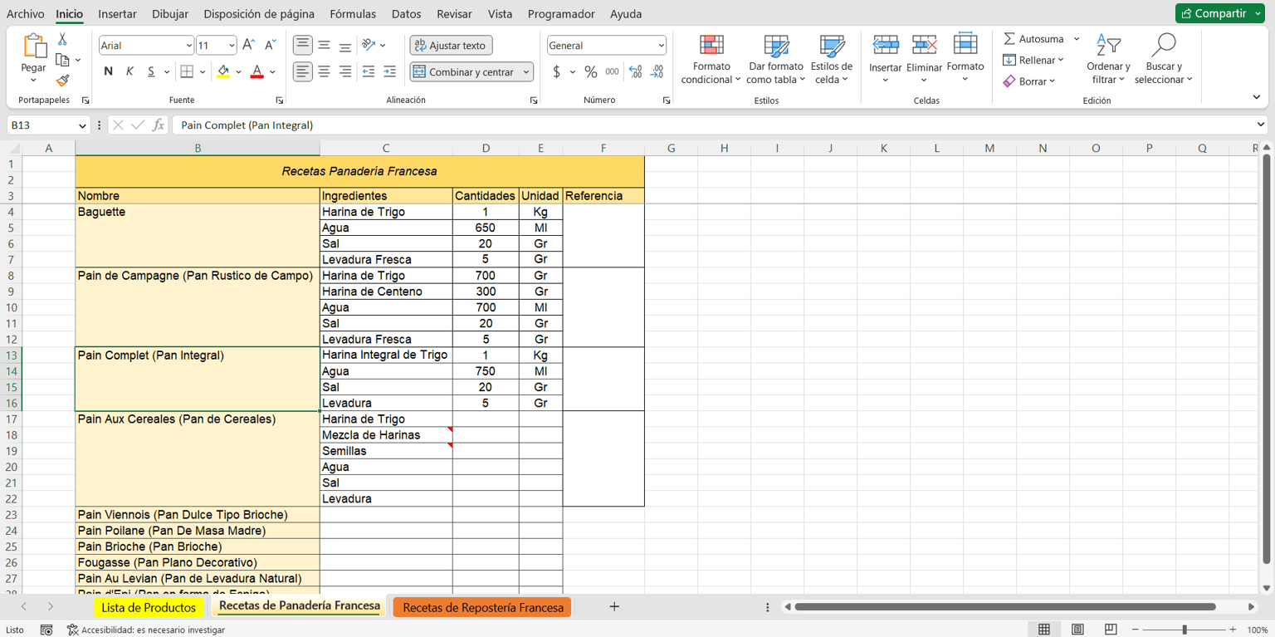Click Combinar y centrar button
The height and width of the screenshot is (637, 1275).
(464, 72)
